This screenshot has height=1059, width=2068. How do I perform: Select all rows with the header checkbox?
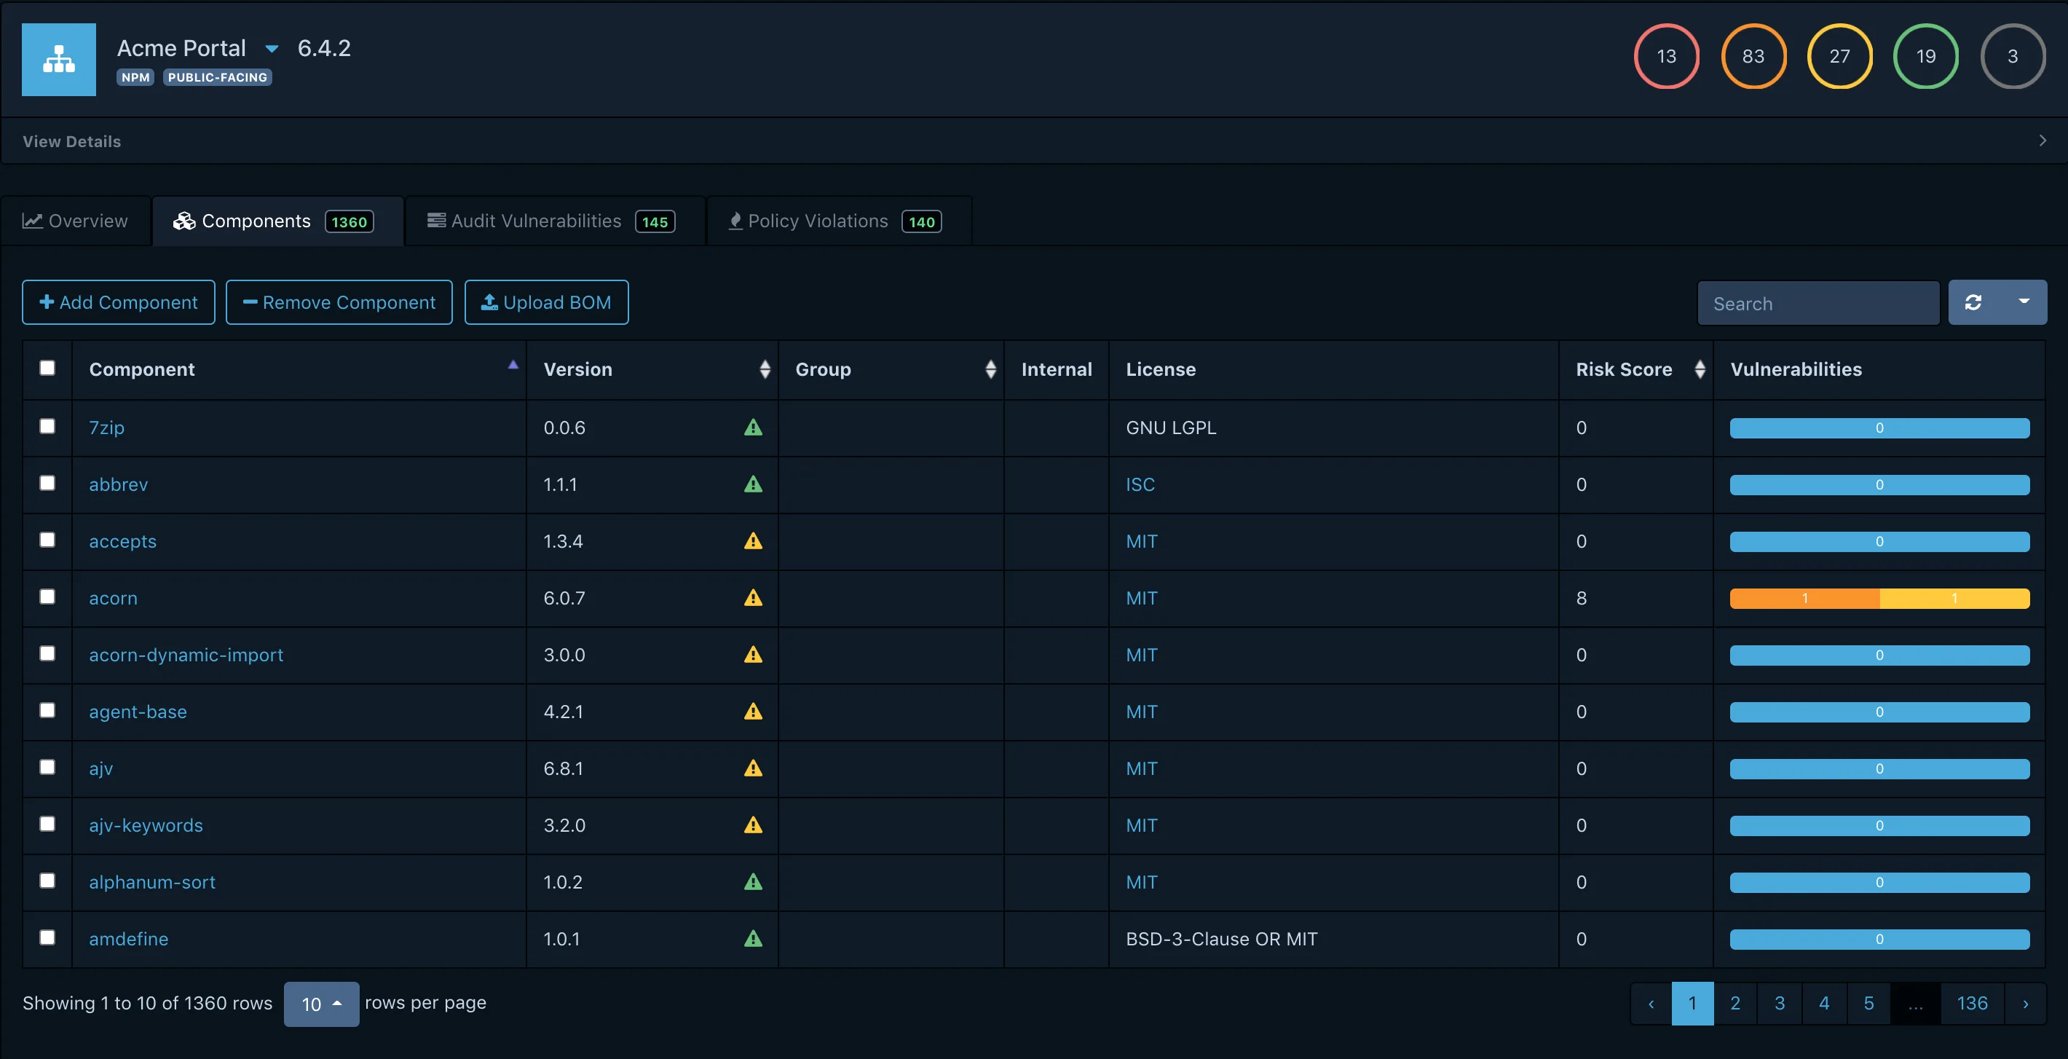coord(47,368)
